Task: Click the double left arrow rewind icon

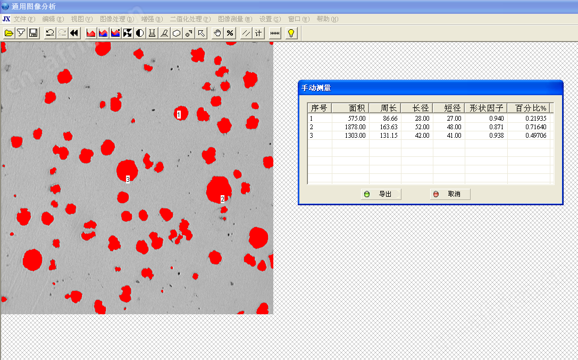Action: tap(74, 33)
